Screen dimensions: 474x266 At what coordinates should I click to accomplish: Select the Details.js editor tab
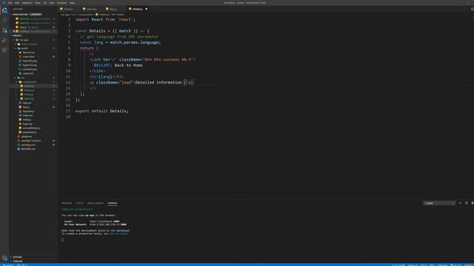(x=137, y=9)
